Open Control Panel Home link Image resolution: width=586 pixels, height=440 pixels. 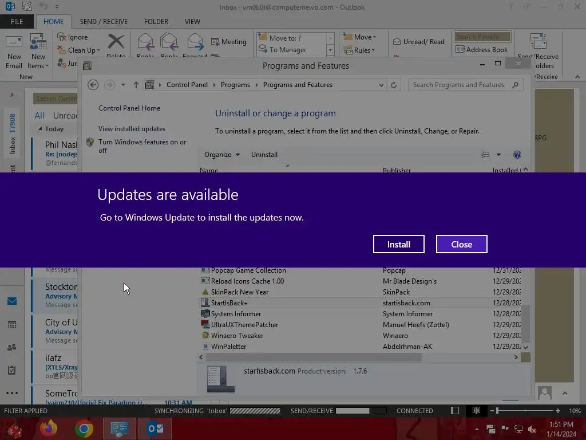tap(129, 108)
